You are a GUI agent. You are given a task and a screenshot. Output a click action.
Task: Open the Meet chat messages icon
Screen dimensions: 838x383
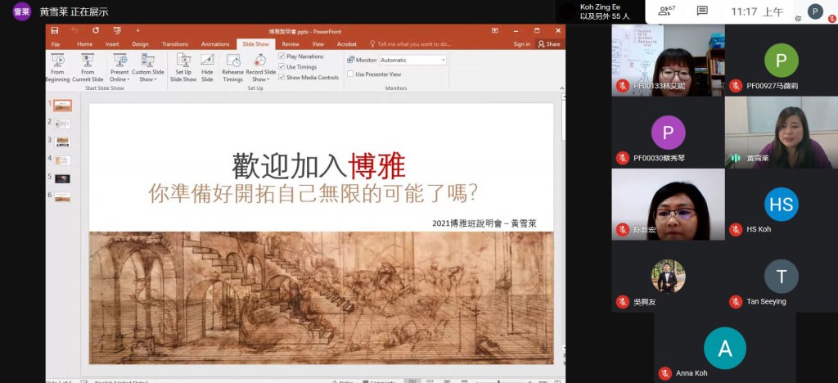point(702,11)
